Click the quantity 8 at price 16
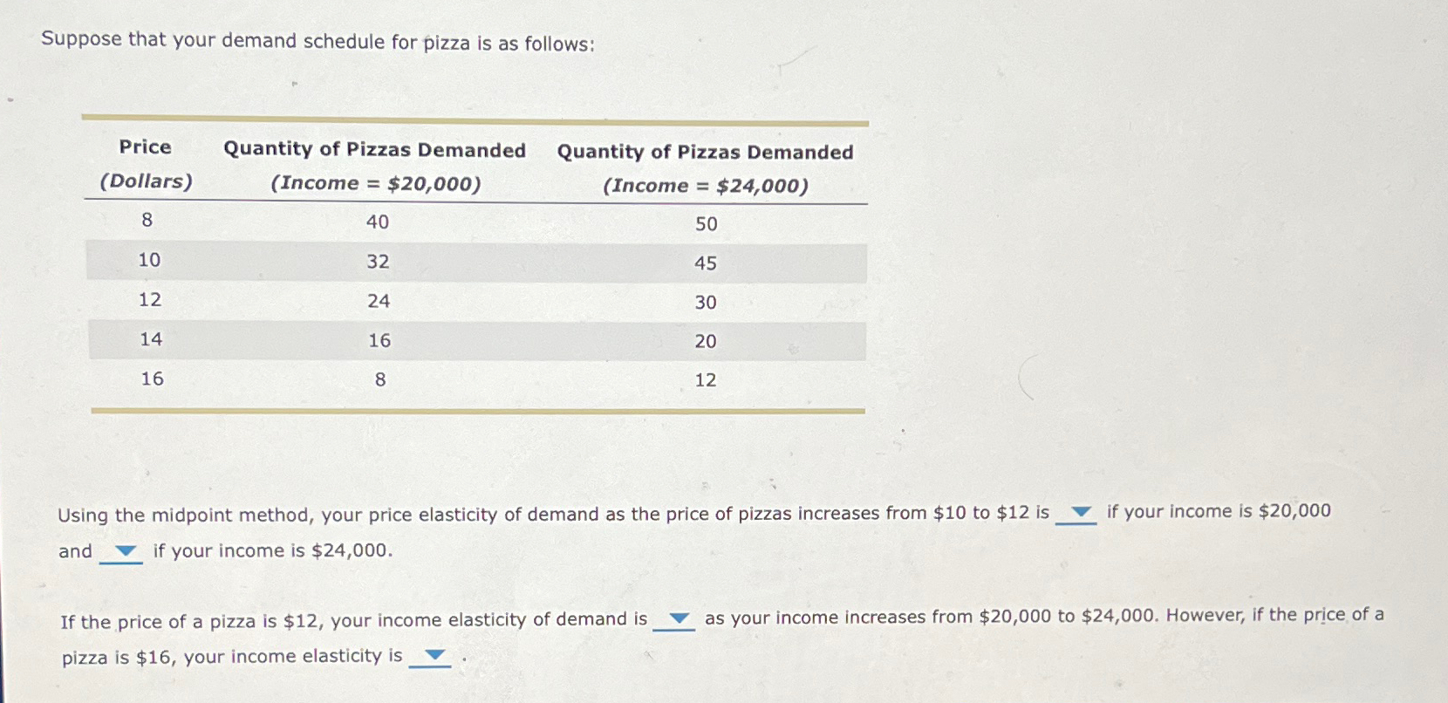Viewport: 1448px width, 703px height. coord(379,379)
